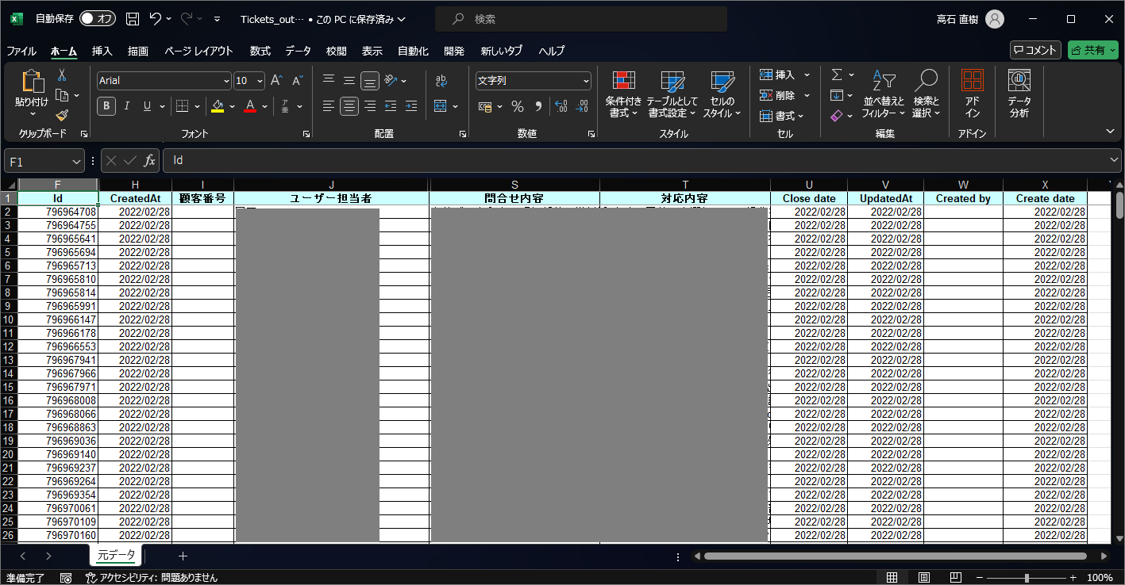Switch to the Formulas ribbon tab
This screenshot has width=1125, height=585.
tap(260, 51)
